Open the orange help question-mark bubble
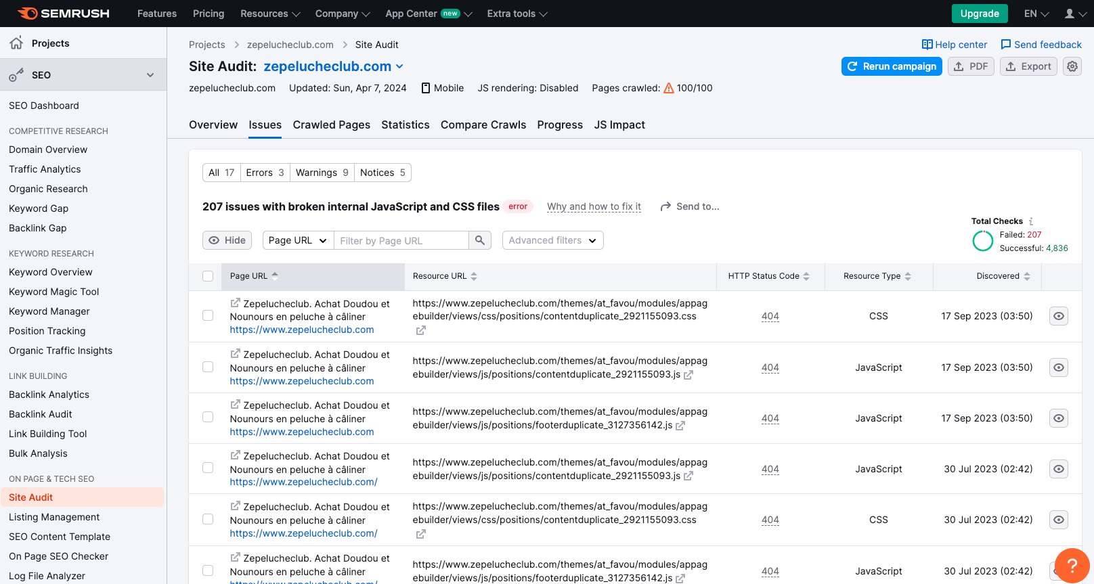This screenshot has width=1094, height=584. [x=1072, y=565]
